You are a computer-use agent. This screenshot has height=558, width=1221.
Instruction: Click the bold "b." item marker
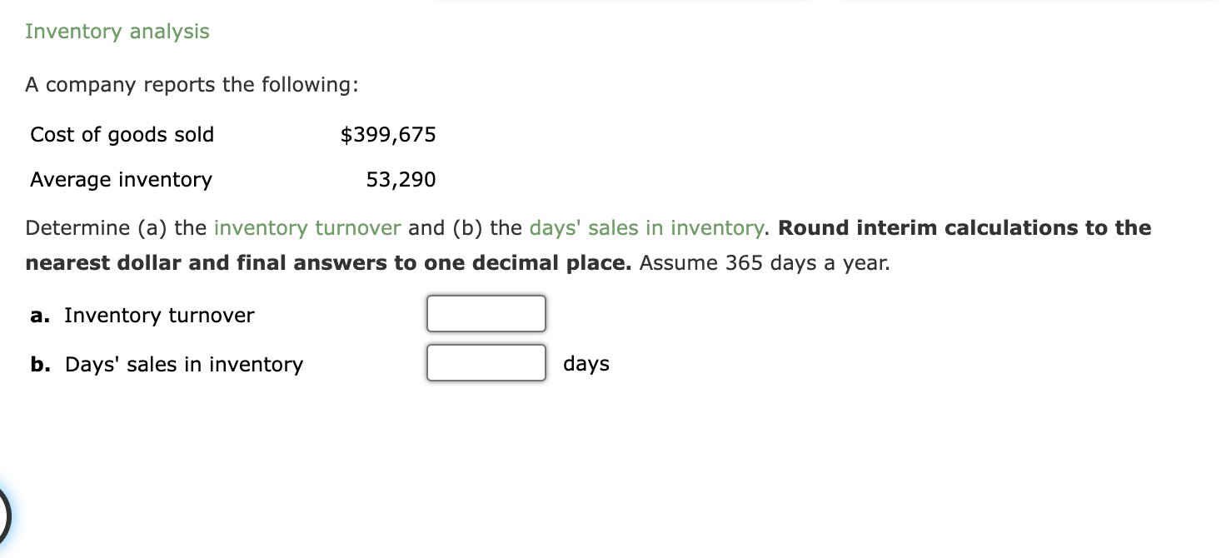[39, 365]
